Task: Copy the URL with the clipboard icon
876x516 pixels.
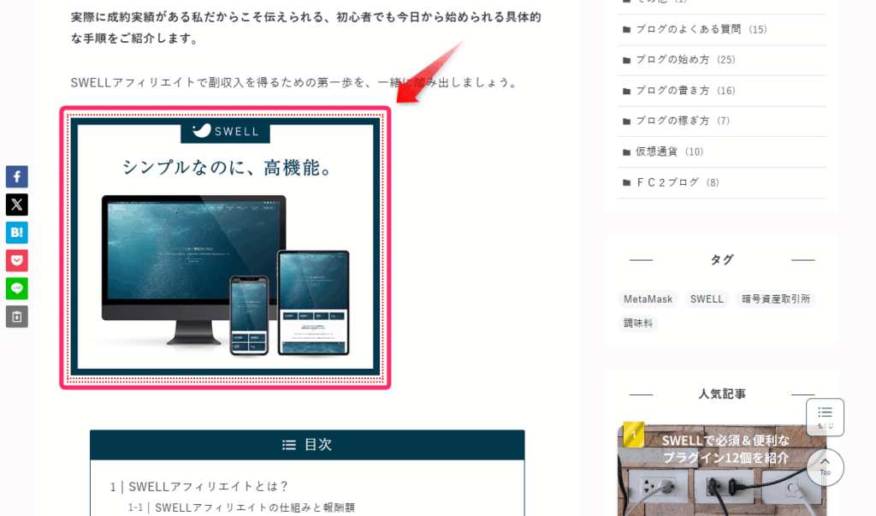Action: pos(17,317)
